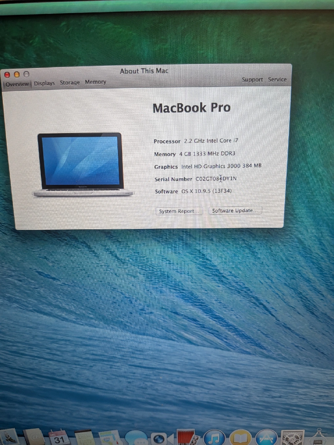Open the Support section
This screenshot has height=445, width=334.
(252, 80)
